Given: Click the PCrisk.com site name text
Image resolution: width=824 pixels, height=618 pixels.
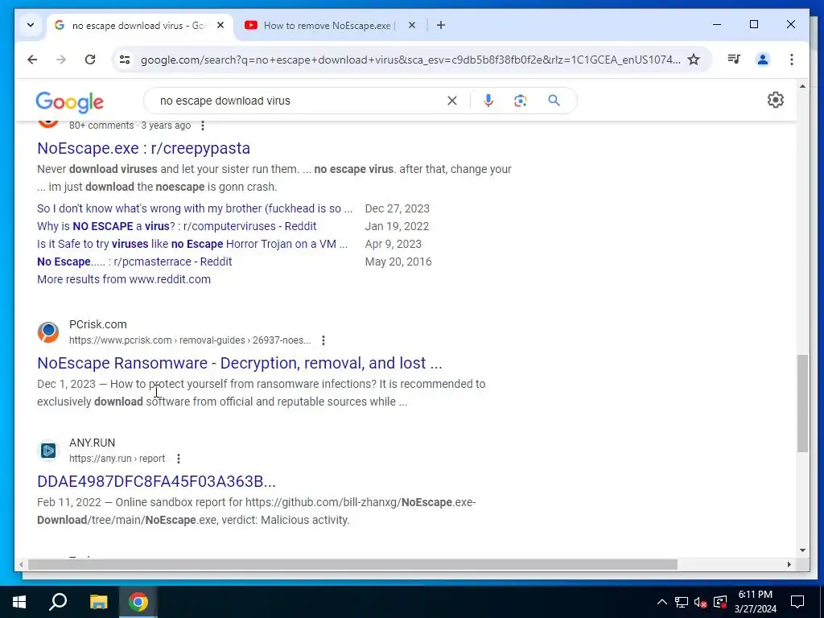Looking at the screenshot, I should pos(98,324).
